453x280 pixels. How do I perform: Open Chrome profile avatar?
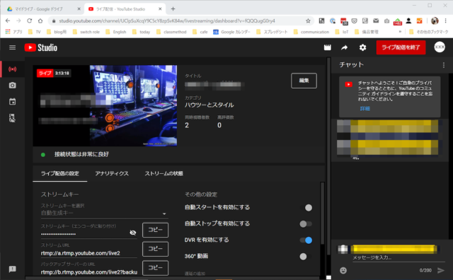(435, 21)
